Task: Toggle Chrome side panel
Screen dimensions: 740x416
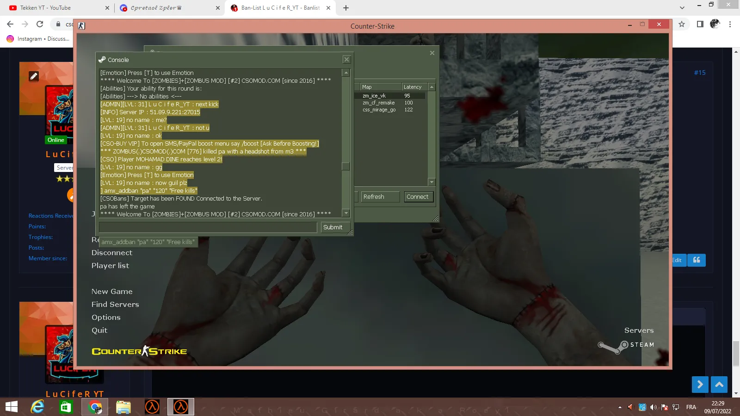Action: (700, 24)
